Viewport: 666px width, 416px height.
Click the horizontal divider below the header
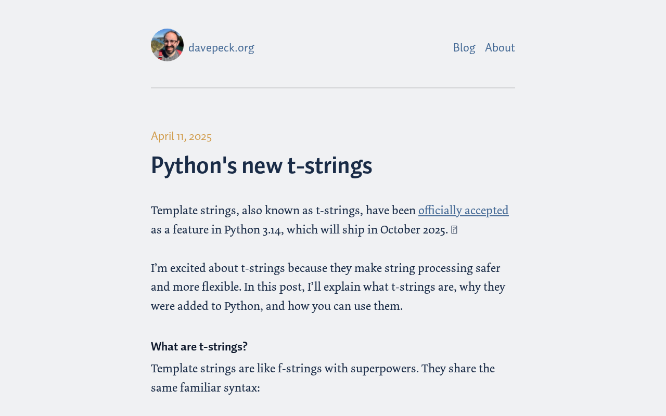click(333, 88)
